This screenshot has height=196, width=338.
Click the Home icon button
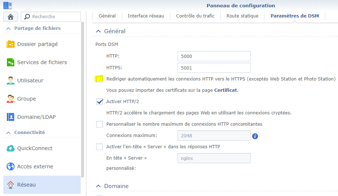click(x=11, y=17)
